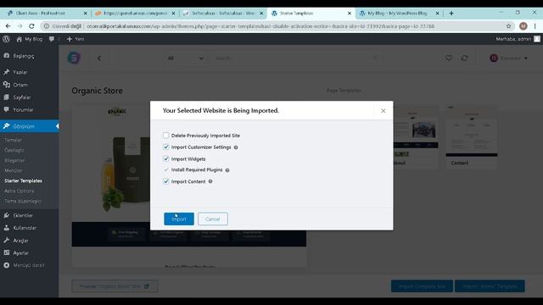This screenshot has height=305, width=543.
Task: Open Özelleştir submenu item
Action: [14, 151]
